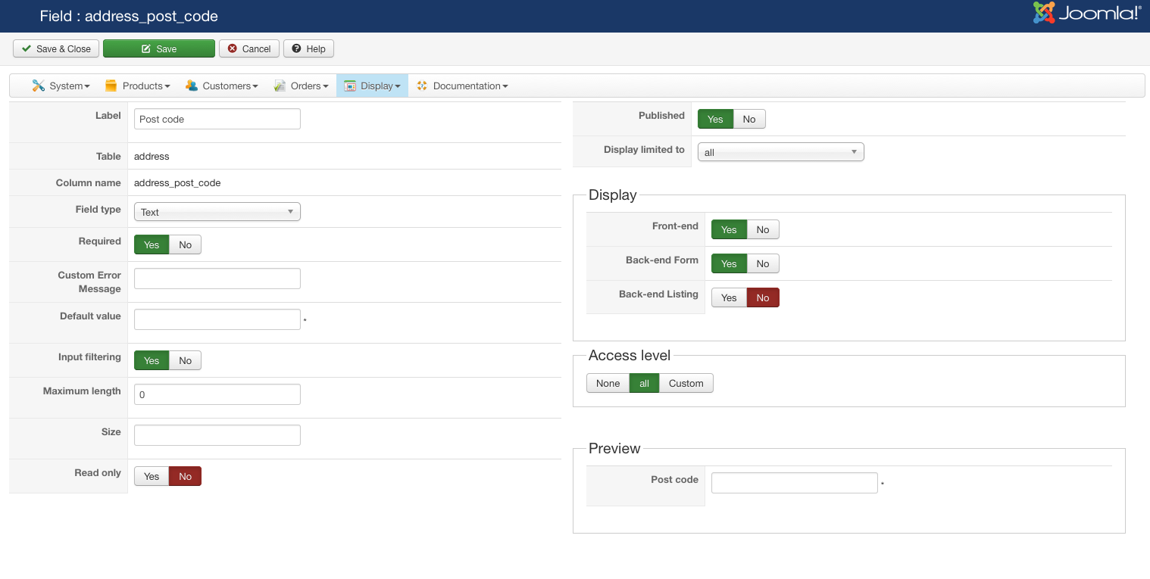Click the Orders notepad icon
The height and width of the screenshot is (579, 1150).
[280, 86]
